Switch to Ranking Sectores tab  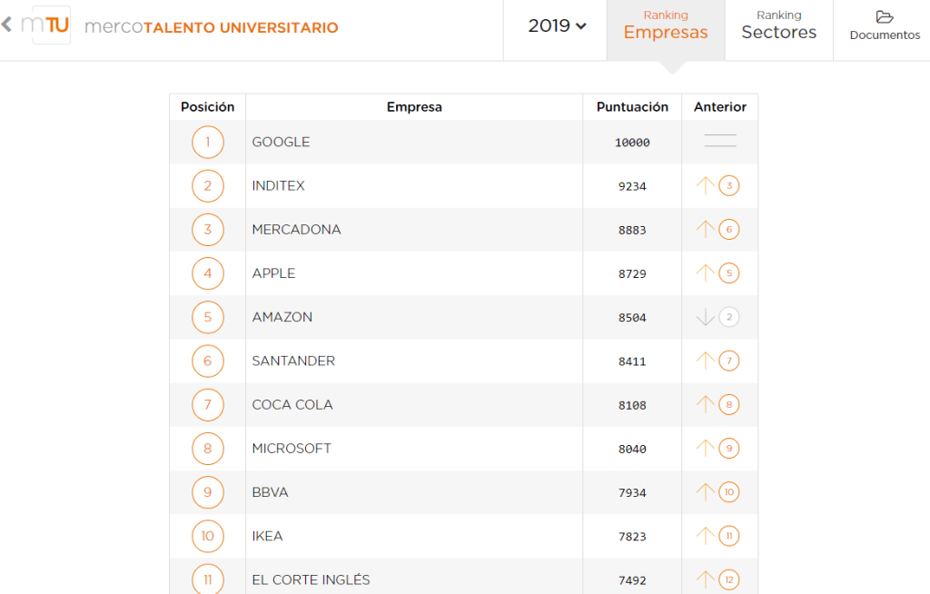point(778,26)
